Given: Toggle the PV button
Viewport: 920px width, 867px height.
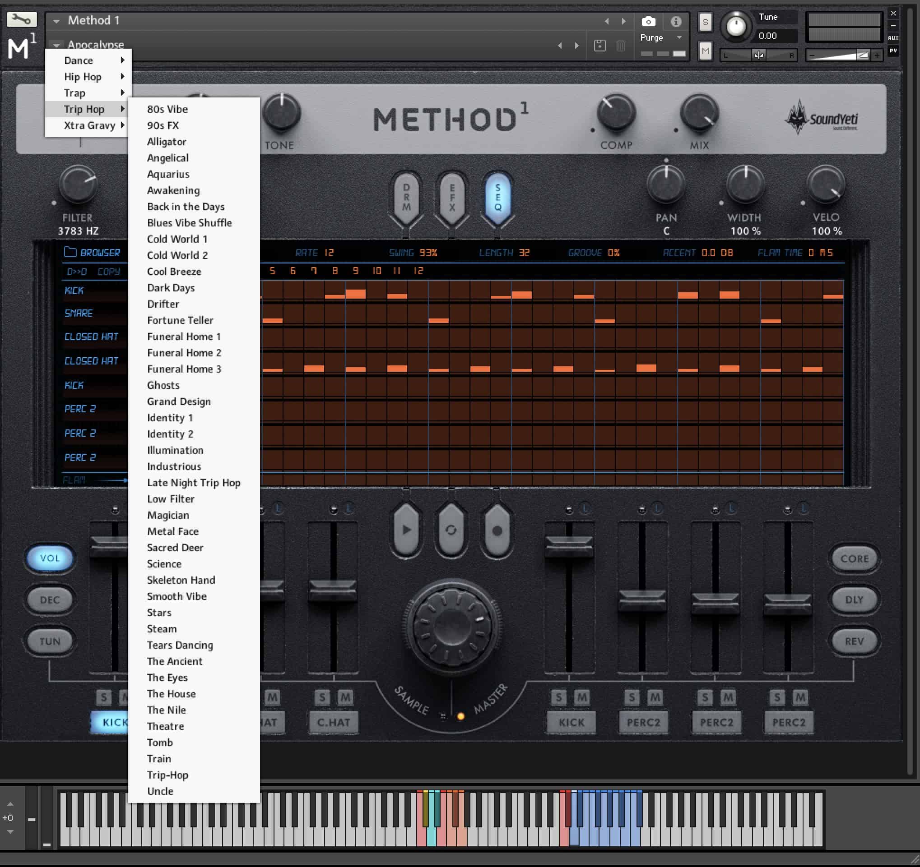Looking at the screenshot, I should tap(893, 51).
